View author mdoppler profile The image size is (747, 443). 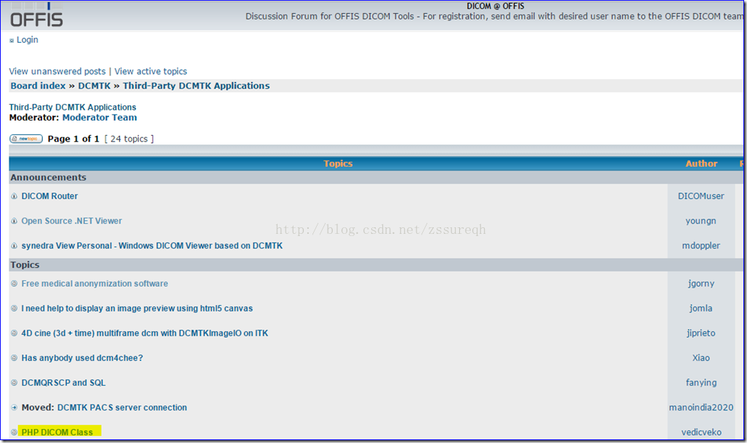(x=700, y=245)
